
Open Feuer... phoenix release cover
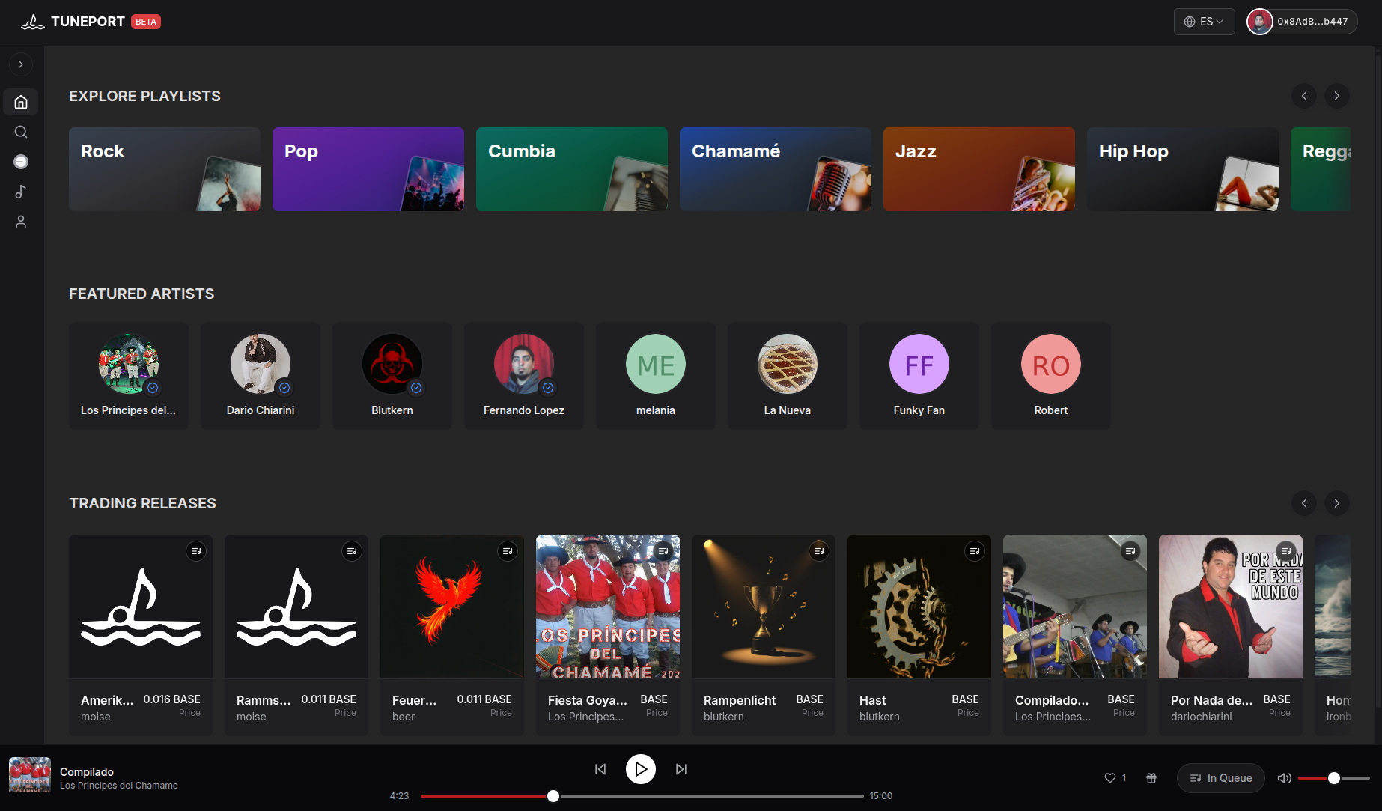[452, 607]
